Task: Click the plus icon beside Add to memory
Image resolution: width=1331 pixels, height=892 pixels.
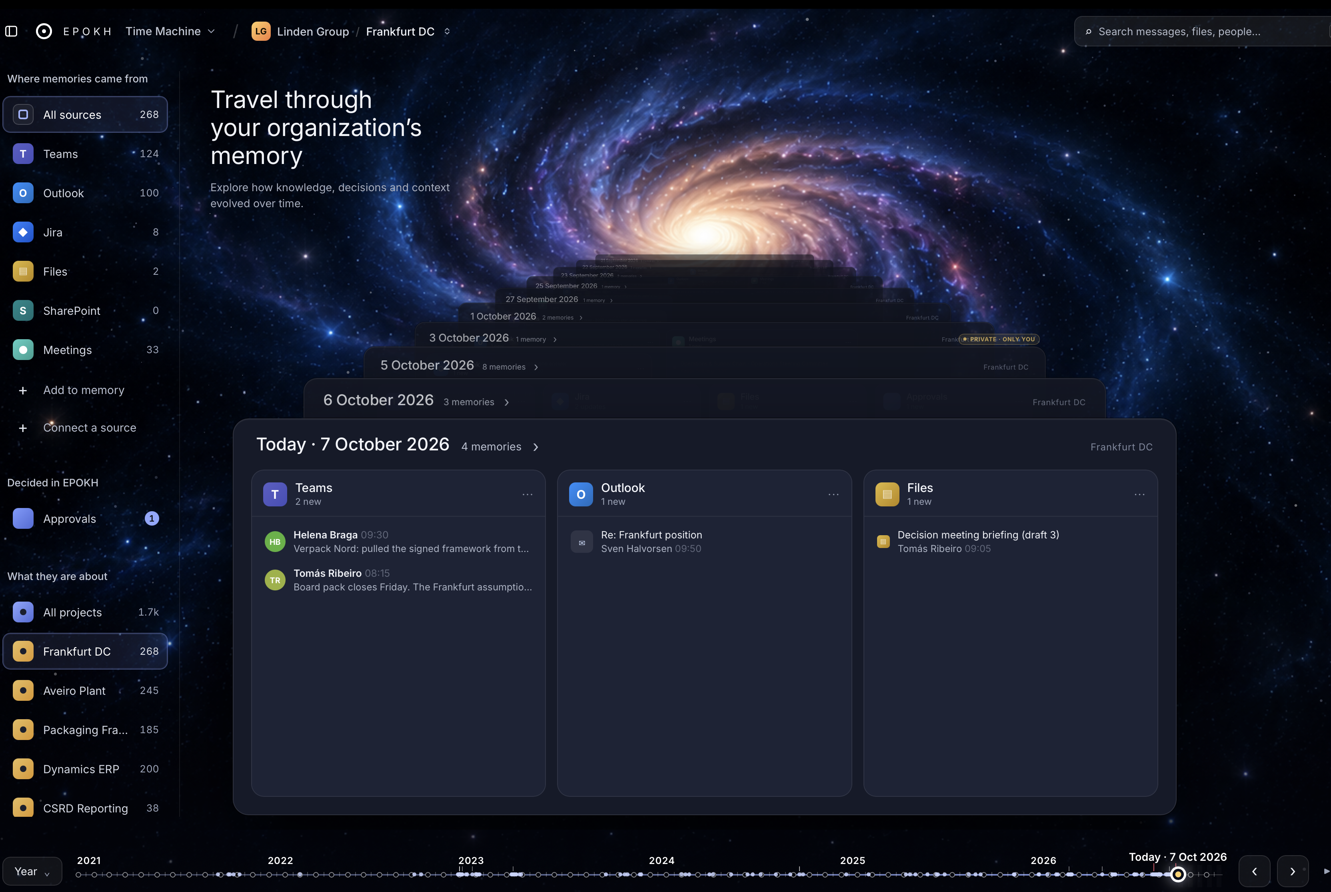Action: tap(23, 390)
